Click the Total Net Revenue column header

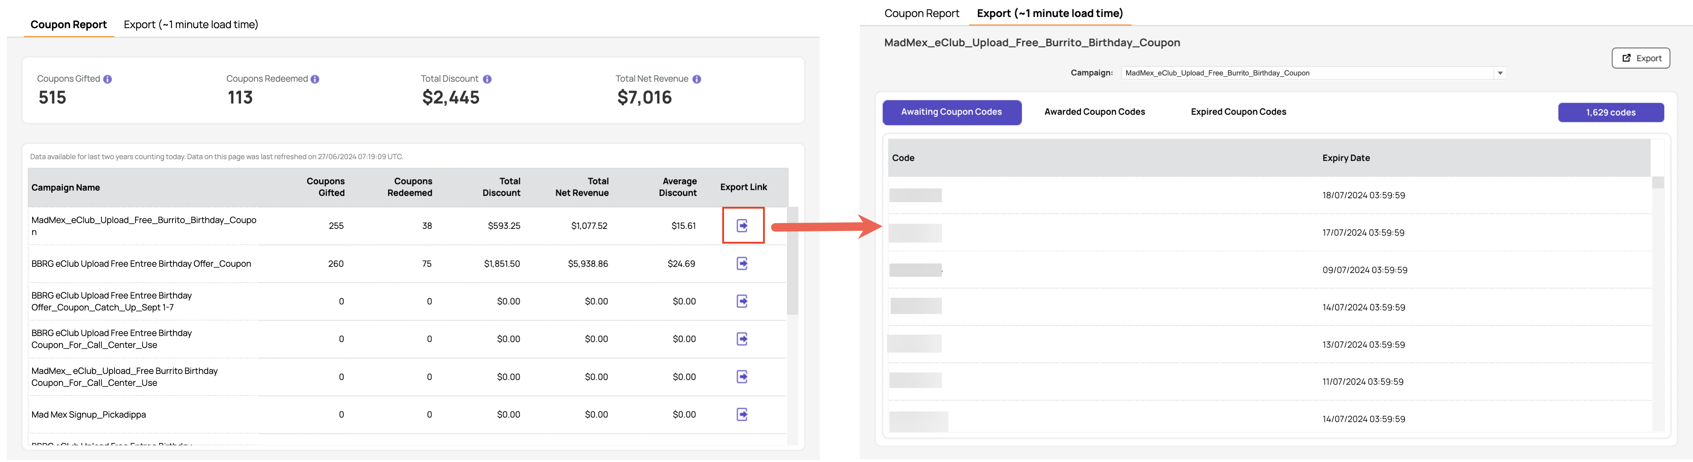pyautogui.click(x=582, y=187)
